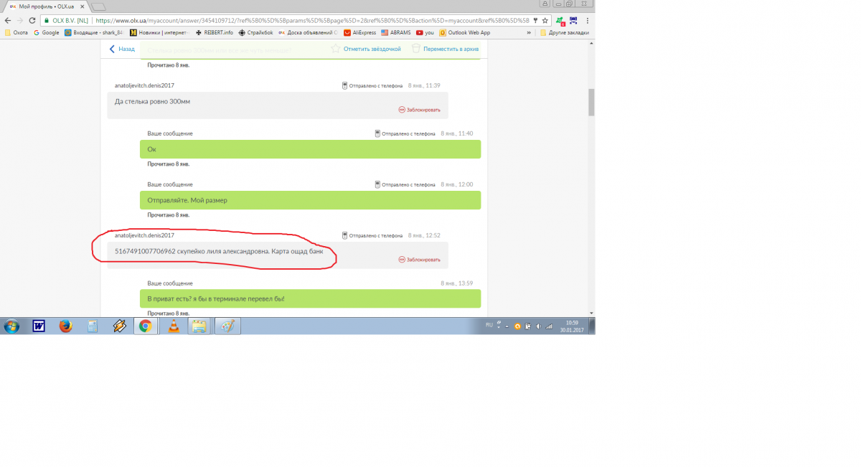Switch to Chrome in the taskbar
861x467 pixels.
[x=146, y=326]
